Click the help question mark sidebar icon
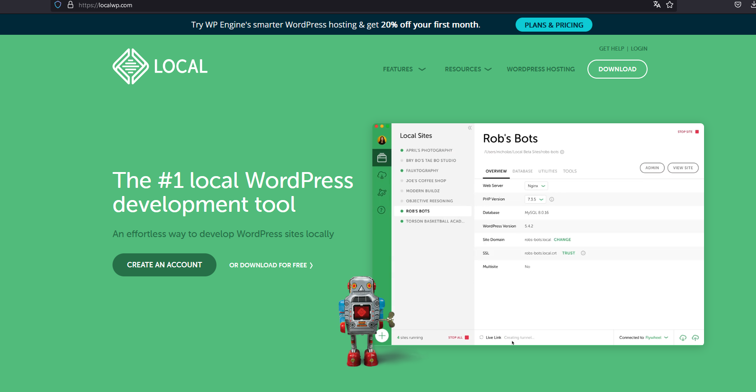The width and height of the screenshot is (756, 392). [381, 210]
